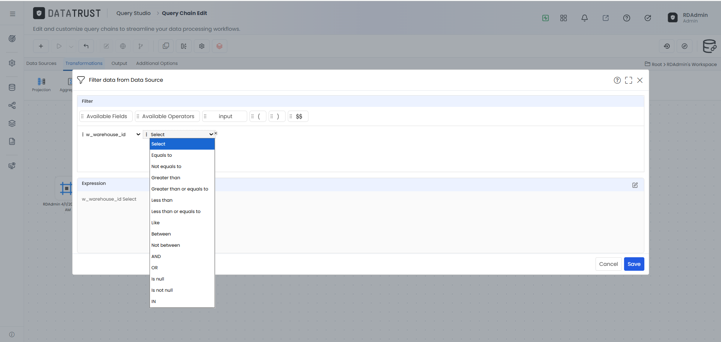This screenshot has height=342, width=721.
Task: Close the Filter data dialog
Action: tap(640, 80)
